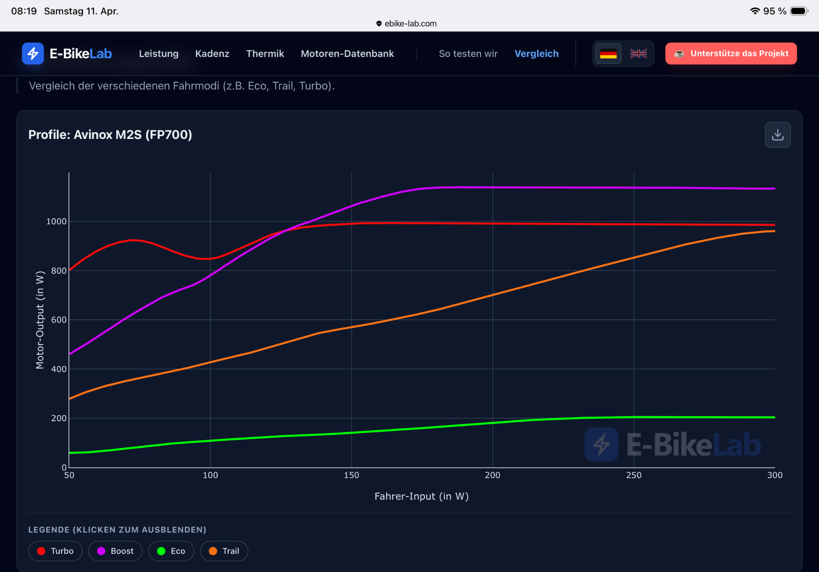This screenshot has width=819, height=572.
Task: Toggle Turbo curve visibility in legend
Action: 55,551
